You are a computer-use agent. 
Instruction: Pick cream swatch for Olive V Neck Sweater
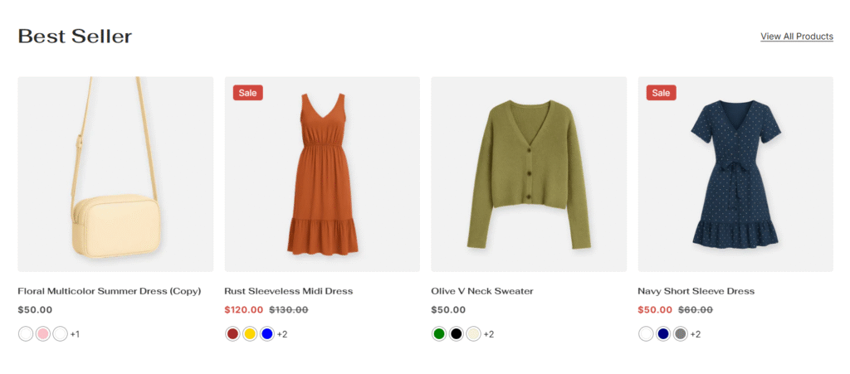473,334
